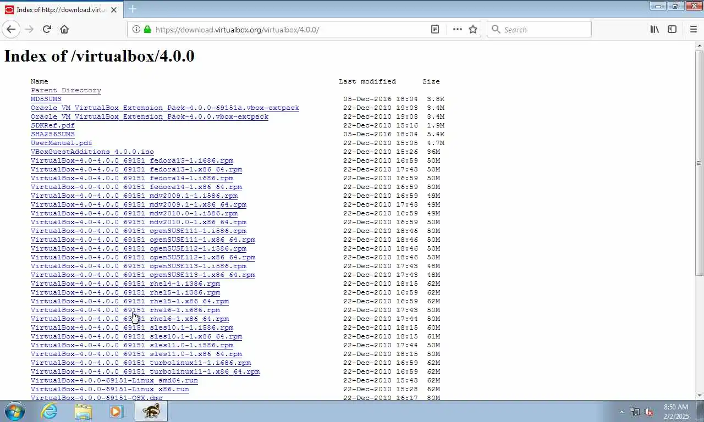Download the fedora14-1.x86_64.rpm package

(x=136, y=187)
